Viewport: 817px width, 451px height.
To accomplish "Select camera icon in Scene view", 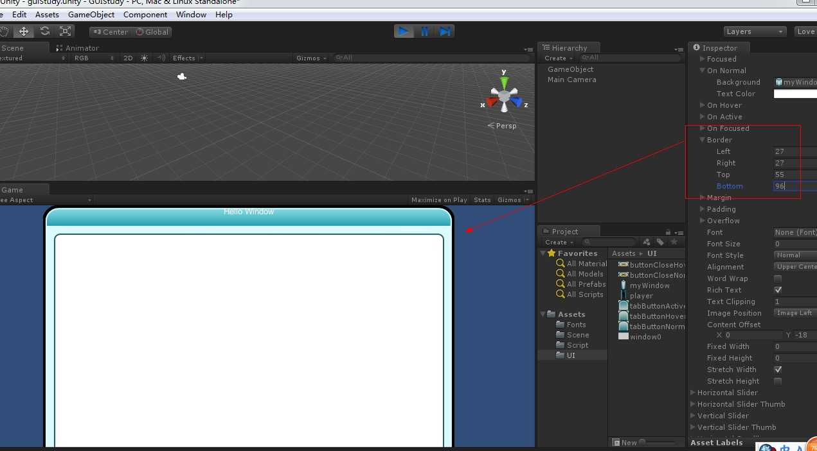I will [182, 76].
